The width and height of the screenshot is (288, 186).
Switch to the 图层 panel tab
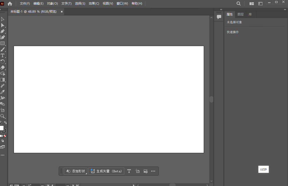(240, 14)
